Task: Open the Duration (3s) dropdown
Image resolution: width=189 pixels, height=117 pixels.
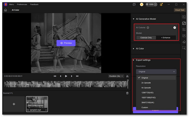Action: pyautogui.click(x=116, y=76)
